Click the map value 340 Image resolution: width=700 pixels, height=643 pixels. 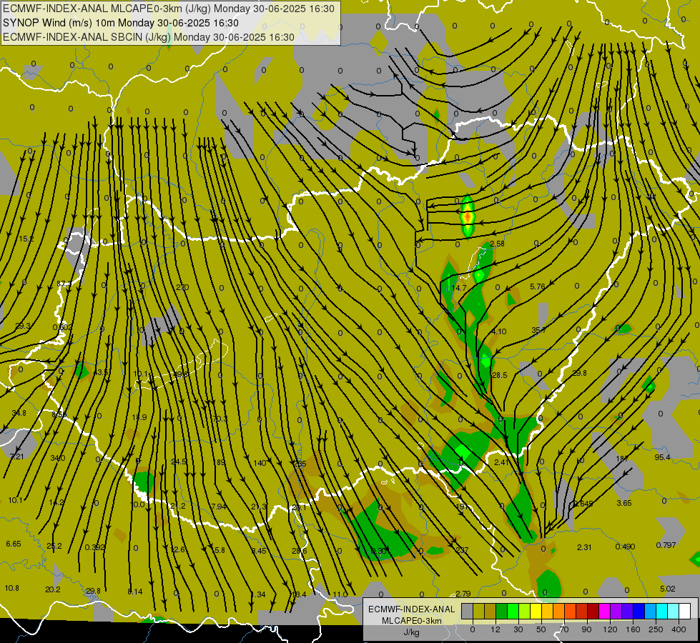coord(58,458)
